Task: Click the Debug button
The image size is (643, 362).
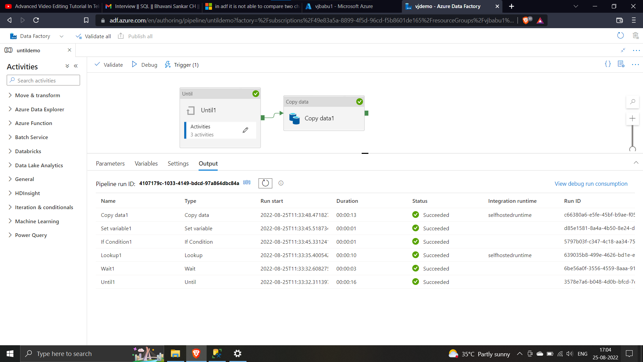Action: 144,65
